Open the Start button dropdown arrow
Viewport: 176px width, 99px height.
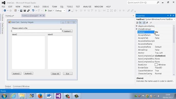tap(53, 11)
